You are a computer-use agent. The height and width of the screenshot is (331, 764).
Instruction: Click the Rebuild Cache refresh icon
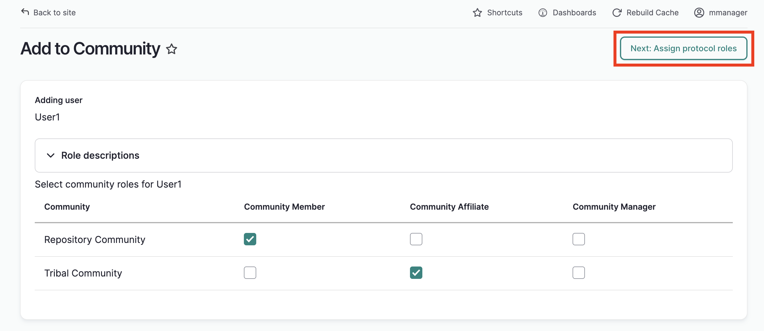(617, 13)
